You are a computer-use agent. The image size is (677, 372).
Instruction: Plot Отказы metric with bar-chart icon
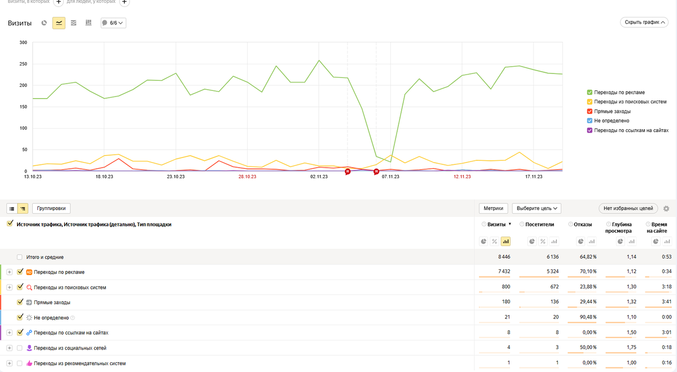(592, 242)
